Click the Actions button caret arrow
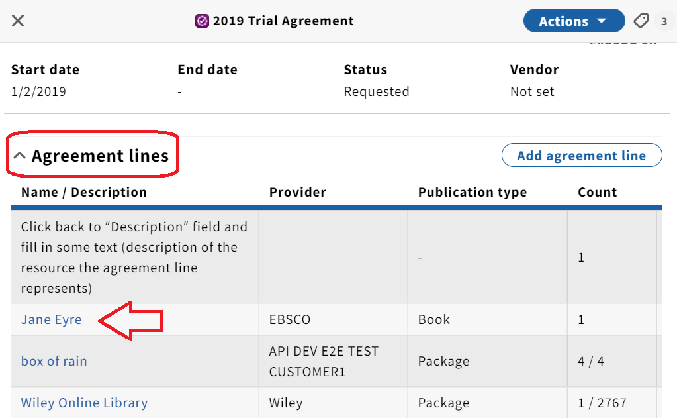 [x=602, y=21]
